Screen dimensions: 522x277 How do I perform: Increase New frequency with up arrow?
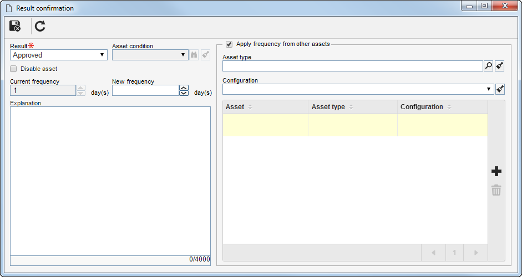(184, 88)
